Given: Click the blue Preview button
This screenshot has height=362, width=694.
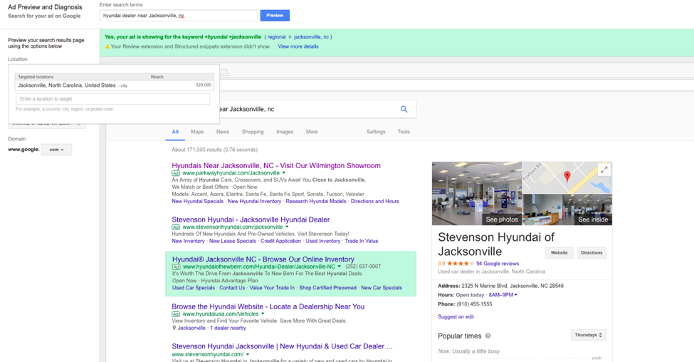Looking at the screenshot, I should tap(275, 16).
